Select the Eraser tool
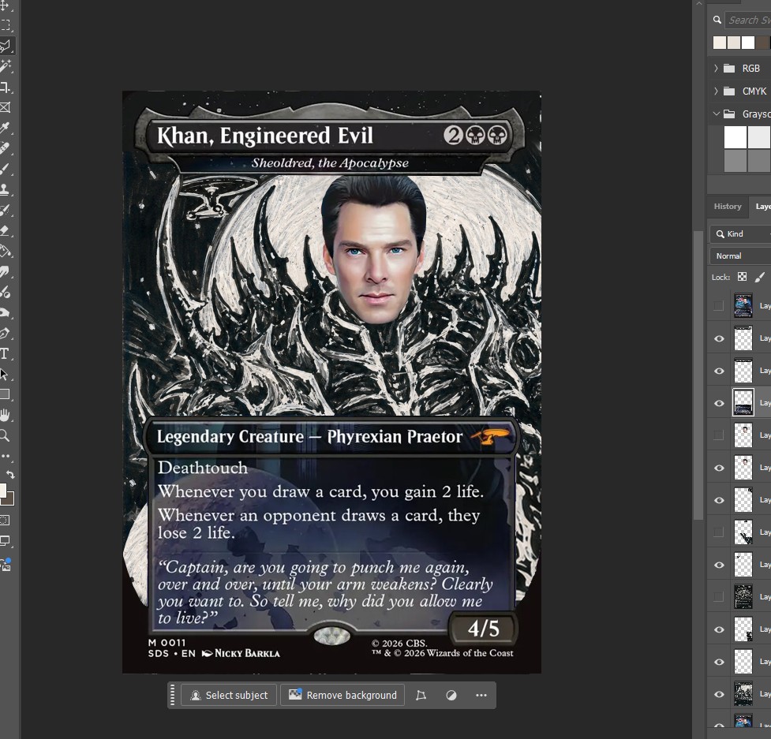Viewport: 771px width, 739px height. [x=5, y=230]
